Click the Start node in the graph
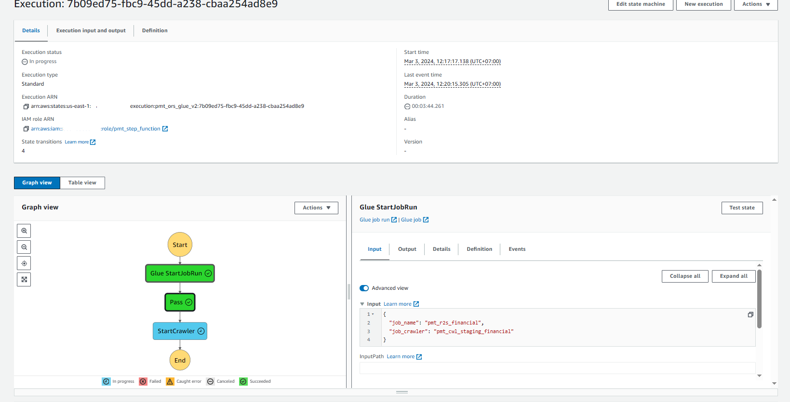Viewport: 790px width, 402px height. pyautogui.click(x=180, y=245)
